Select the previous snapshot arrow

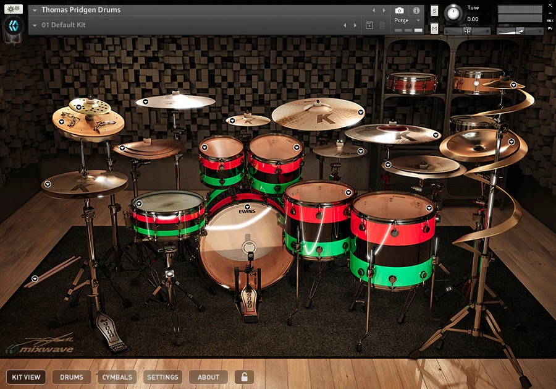[345, 25]
